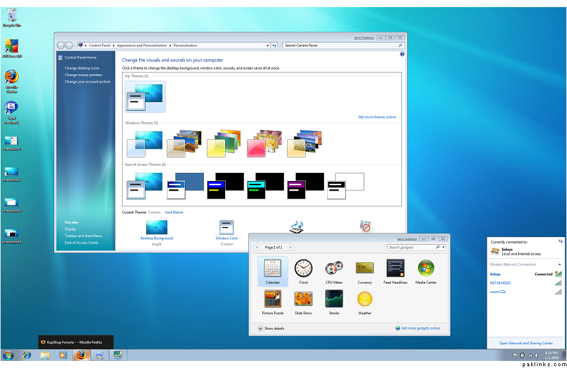Image resolution: width=567 pixels, height=368 pixels.
Task: Click Open Network and Sharing Center
Action: click(526, 343)
